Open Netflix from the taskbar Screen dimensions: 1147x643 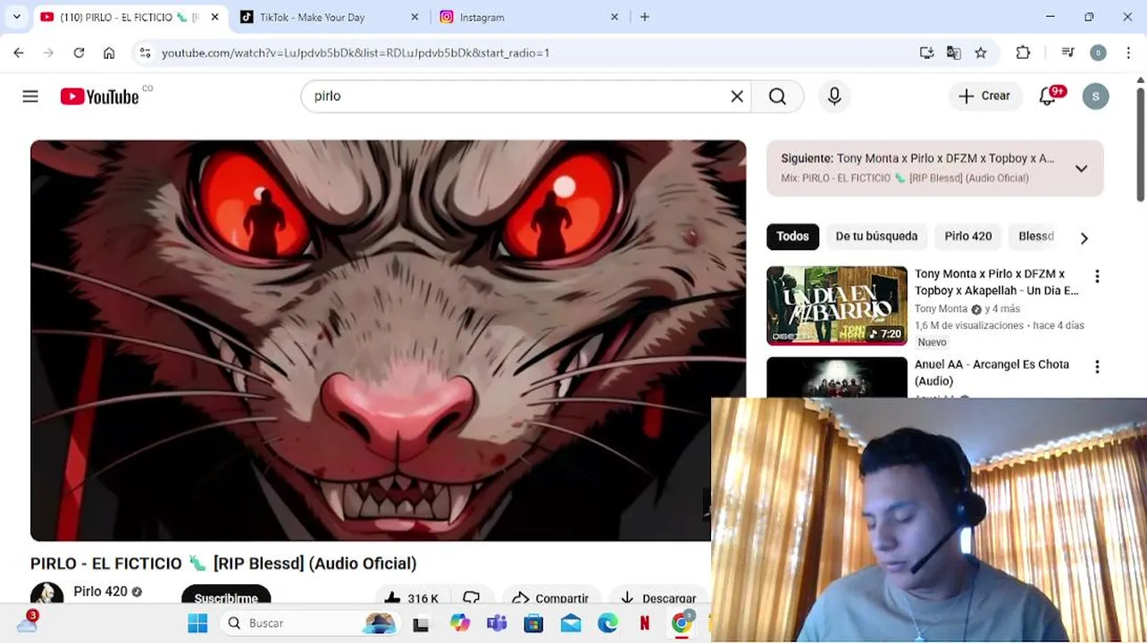644,623
